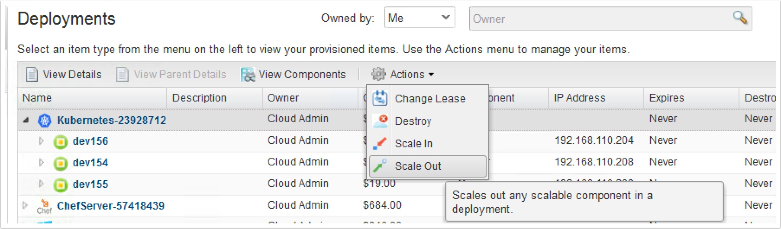Collapse the Kubernetes-23928712 tree row
The image size is (781, 229).
26,120
